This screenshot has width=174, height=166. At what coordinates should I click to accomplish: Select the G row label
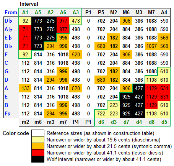(7, 71)
